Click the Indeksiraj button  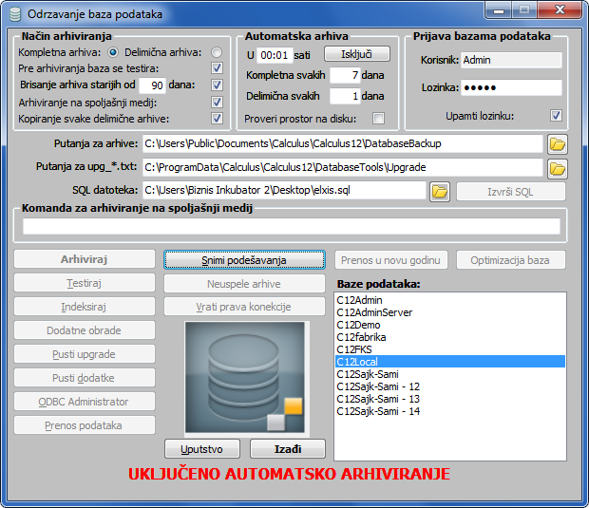(x=85, y=307)
